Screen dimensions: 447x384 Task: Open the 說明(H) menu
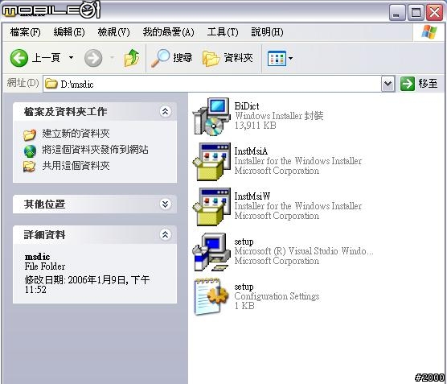[x=267, y=32]
